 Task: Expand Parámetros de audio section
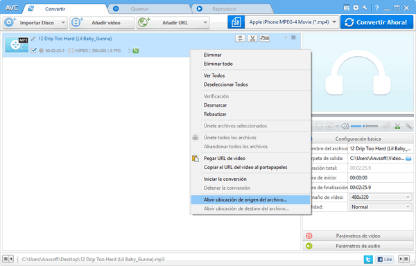[x=358, y=246]
